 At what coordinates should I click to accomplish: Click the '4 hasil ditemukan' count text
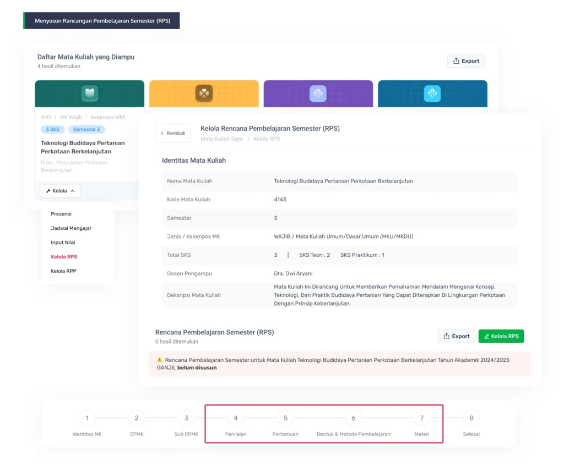coord(59,66)
